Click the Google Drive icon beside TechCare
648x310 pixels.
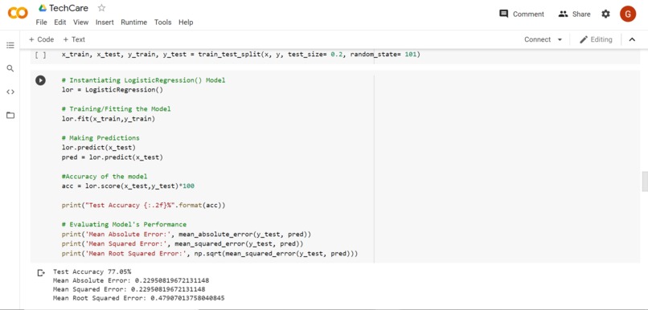(x=42, y=8)
